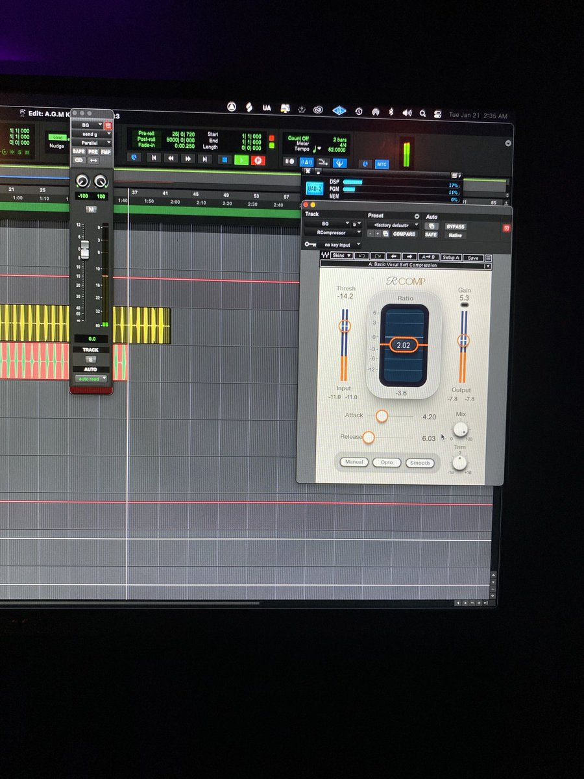Image resolution: width=584 pixels, height=779 pixels.
Task: Open the Skins dropdown in Waves toolbar
Action: tap(342, 256)
